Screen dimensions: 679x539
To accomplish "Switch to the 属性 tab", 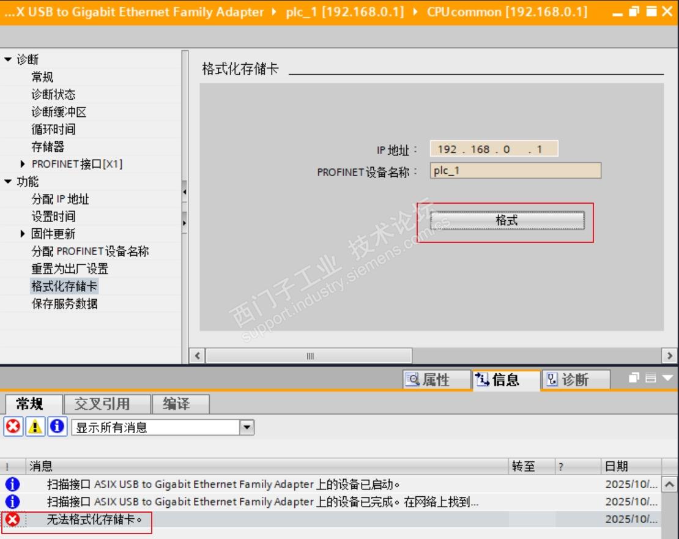I will point(437,380).
